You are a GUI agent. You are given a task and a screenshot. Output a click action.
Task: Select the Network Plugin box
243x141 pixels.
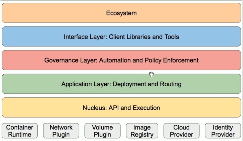coord(61,131)
